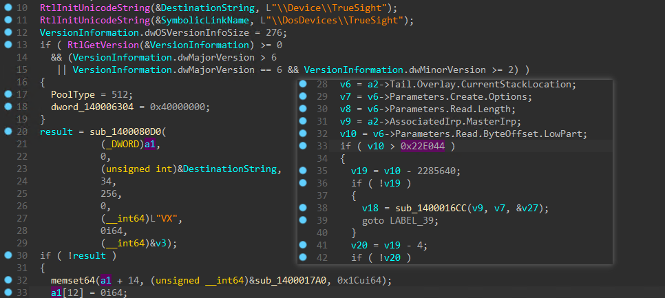Click line number 16 in left pane

pos(22,82)
